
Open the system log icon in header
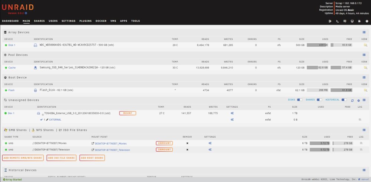[359, 21]
